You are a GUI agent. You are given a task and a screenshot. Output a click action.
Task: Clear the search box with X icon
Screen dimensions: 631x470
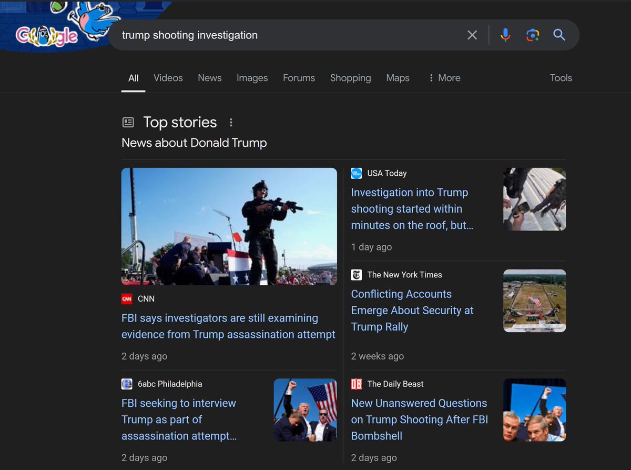pos(472,35)
